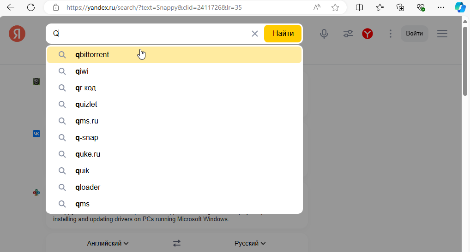
Task: Open the Favorites list icon
Action: click(380, 7)
